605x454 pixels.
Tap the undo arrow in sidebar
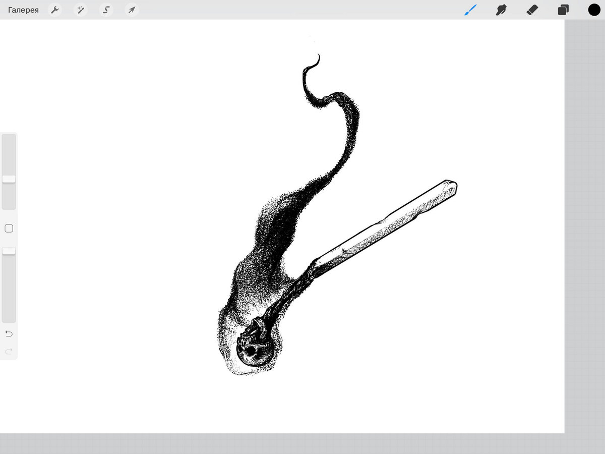pyautogui.click(x=9, y=333)
